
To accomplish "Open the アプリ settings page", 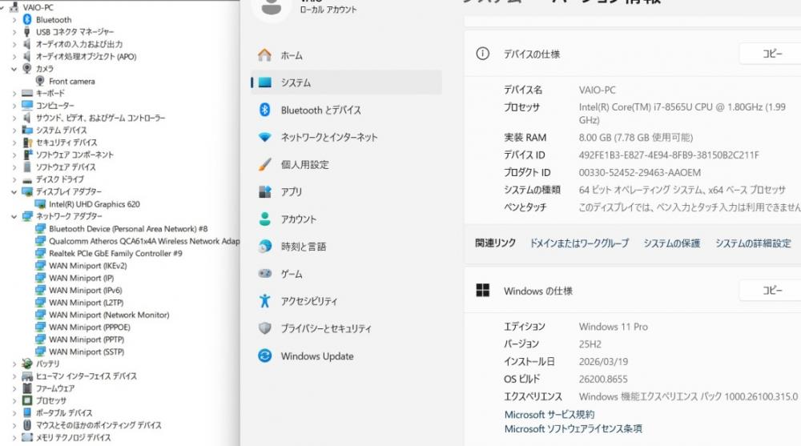I will (346, 191).
